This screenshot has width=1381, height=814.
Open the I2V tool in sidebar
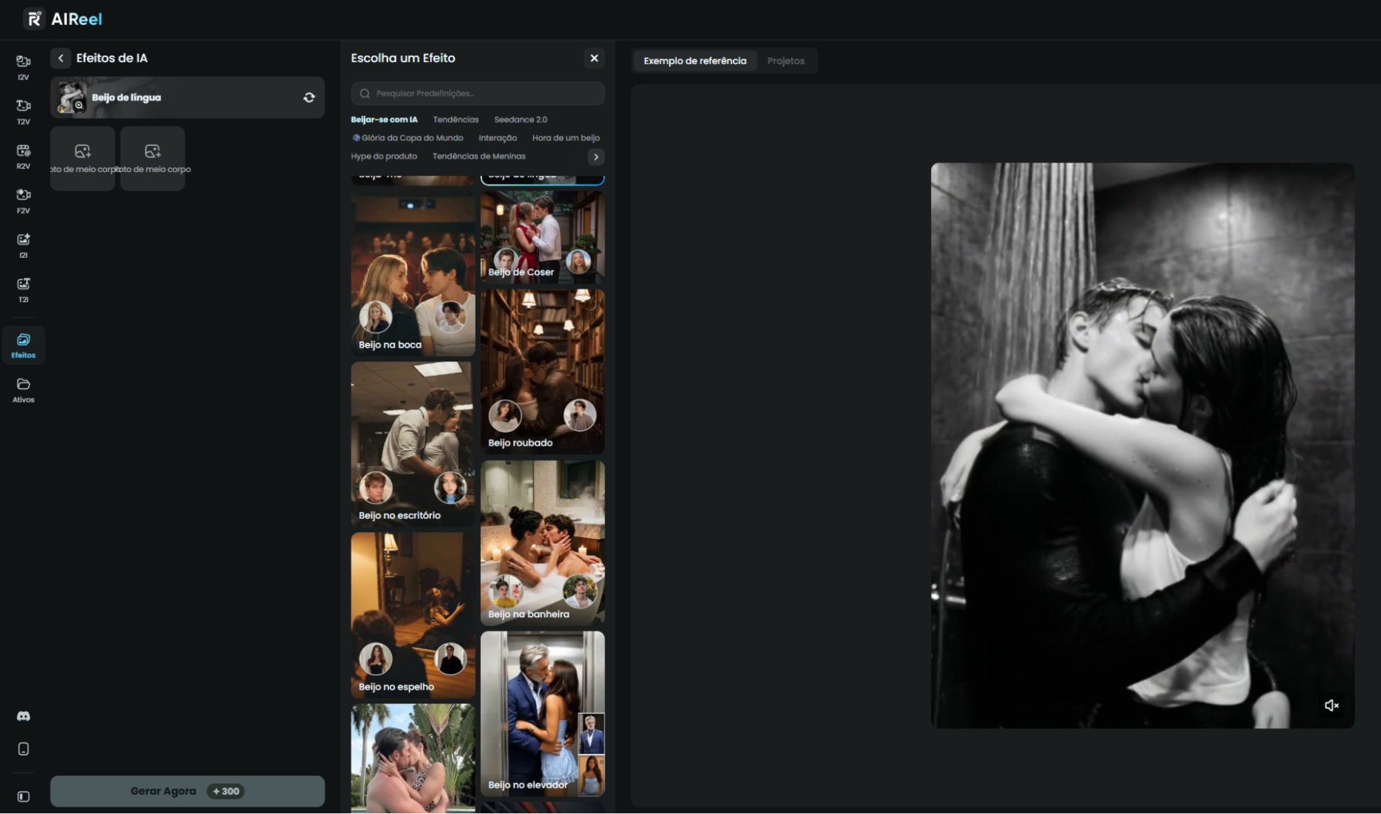[23, 68]
